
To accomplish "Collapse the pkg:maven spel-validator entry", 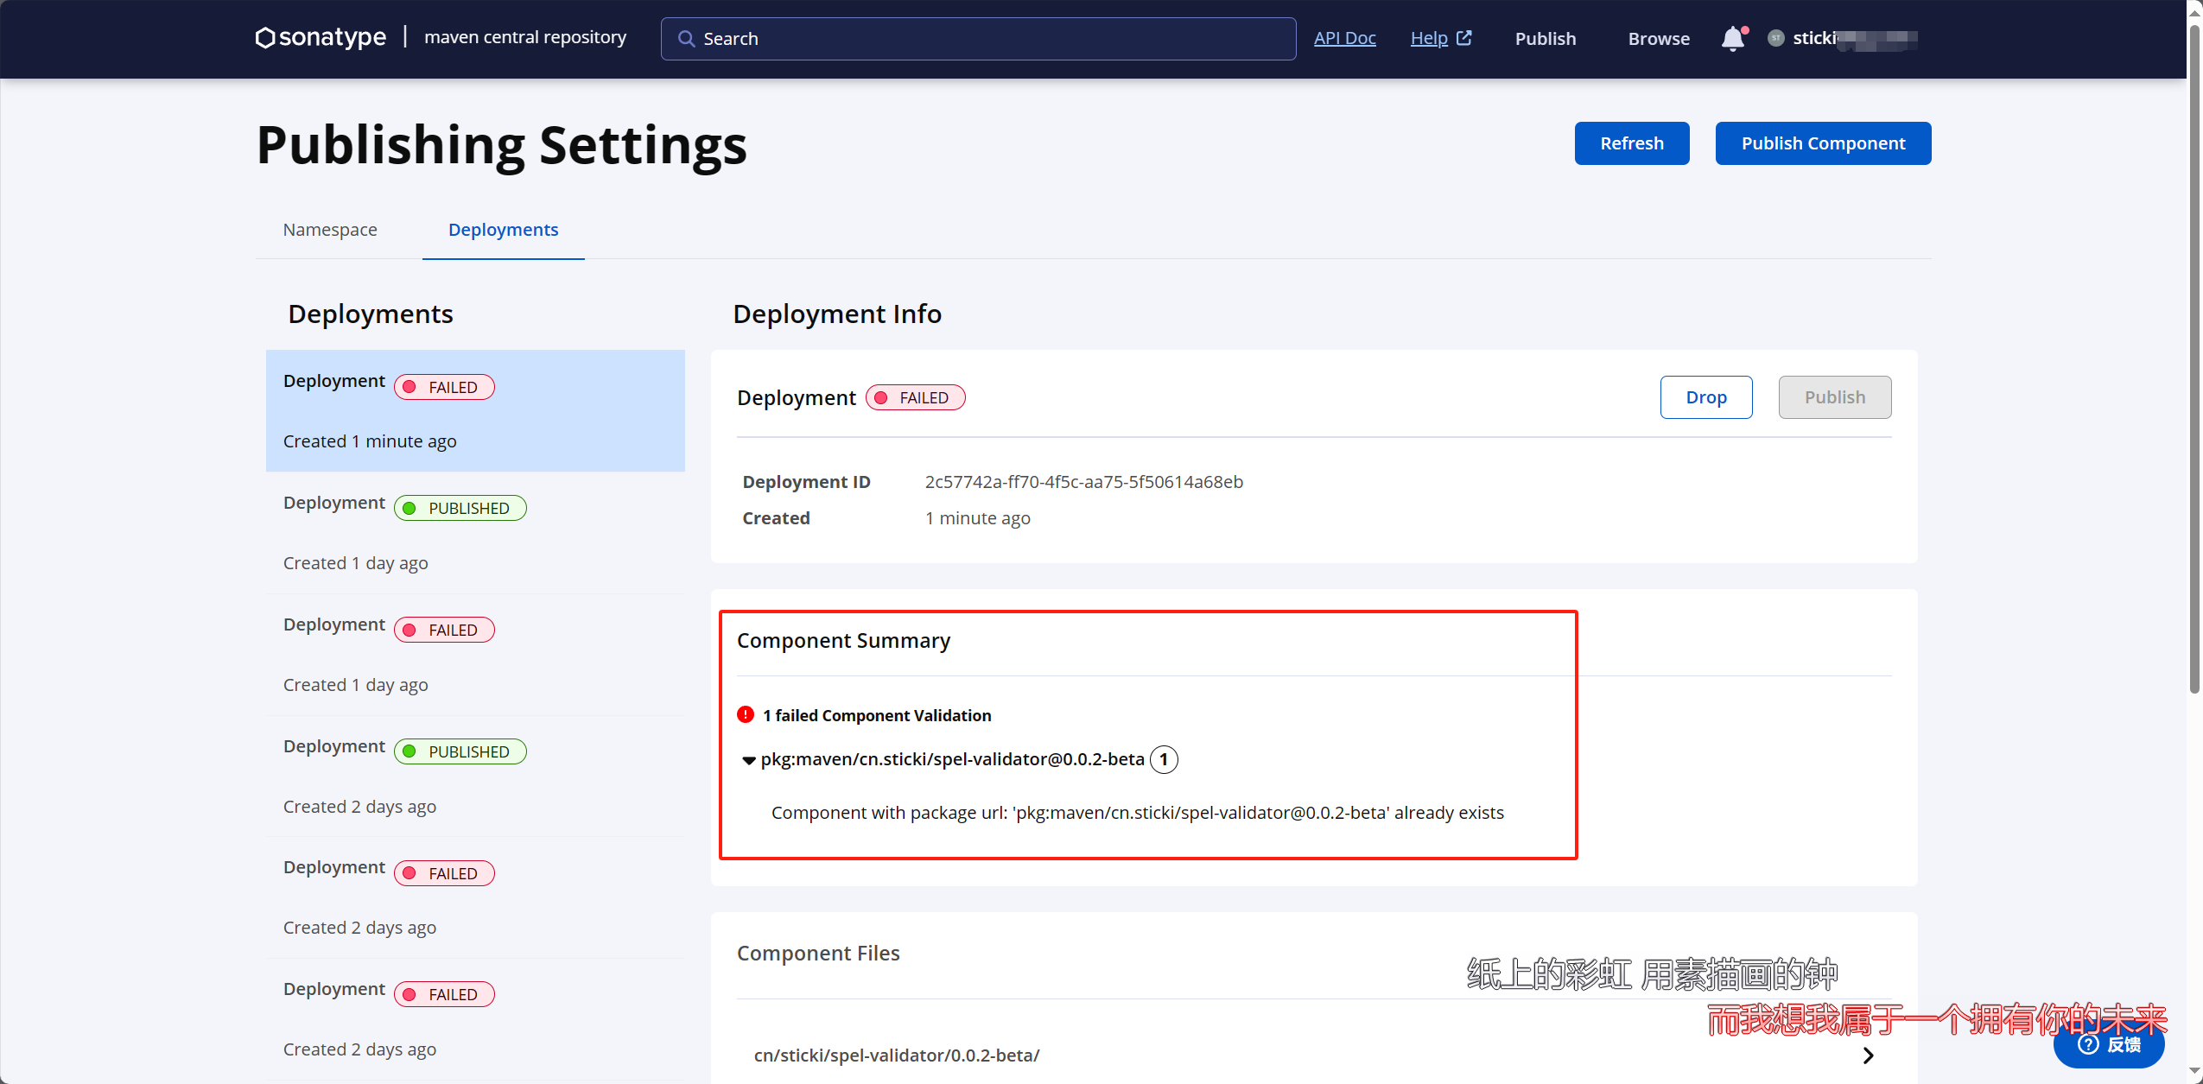I will 749,760.
